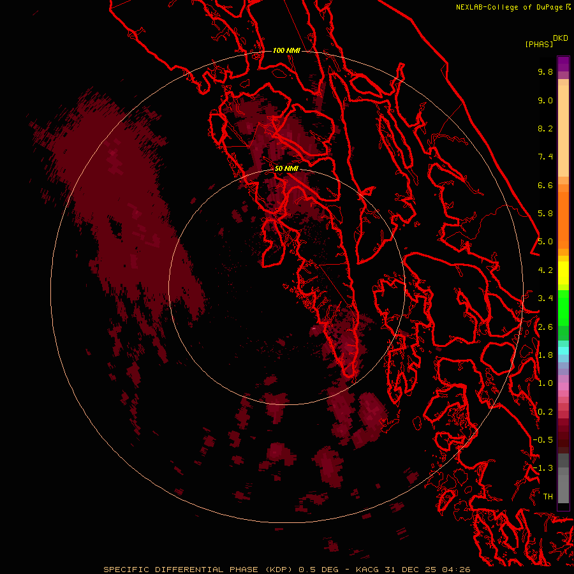Click the 6.6 legend value
The width and height of the screenshot is (574, 574).
545,185
